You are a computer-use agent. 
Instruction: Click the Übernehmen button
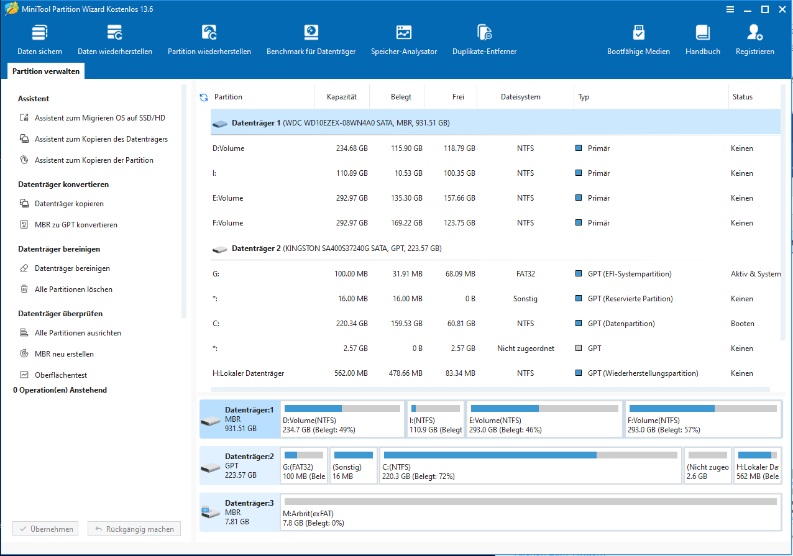46,529
